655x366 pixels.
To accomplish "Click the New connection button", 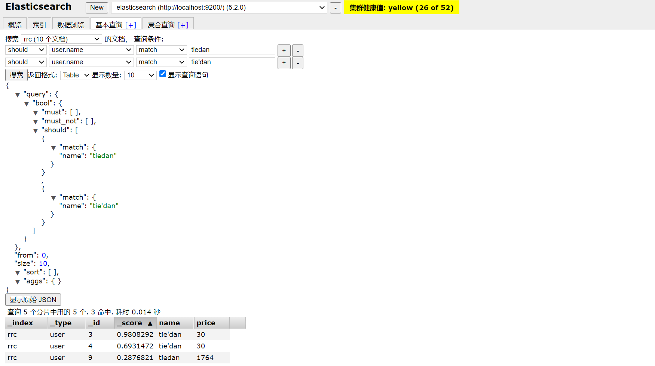I will click(x=97, y=7).
